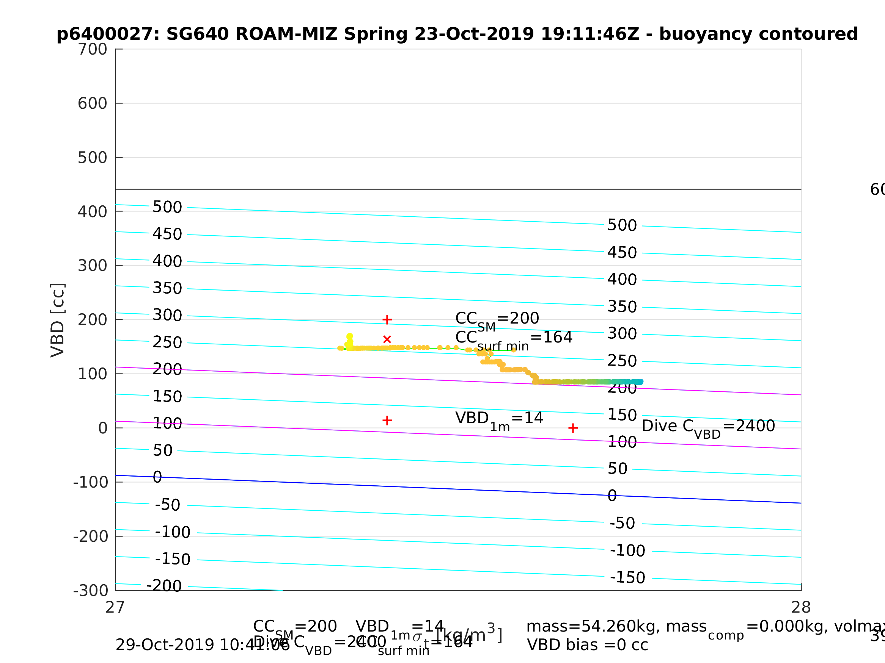Click the left-side '0' label on the blue contour
The height and width of the screenshot is (663, 885).
157,477
